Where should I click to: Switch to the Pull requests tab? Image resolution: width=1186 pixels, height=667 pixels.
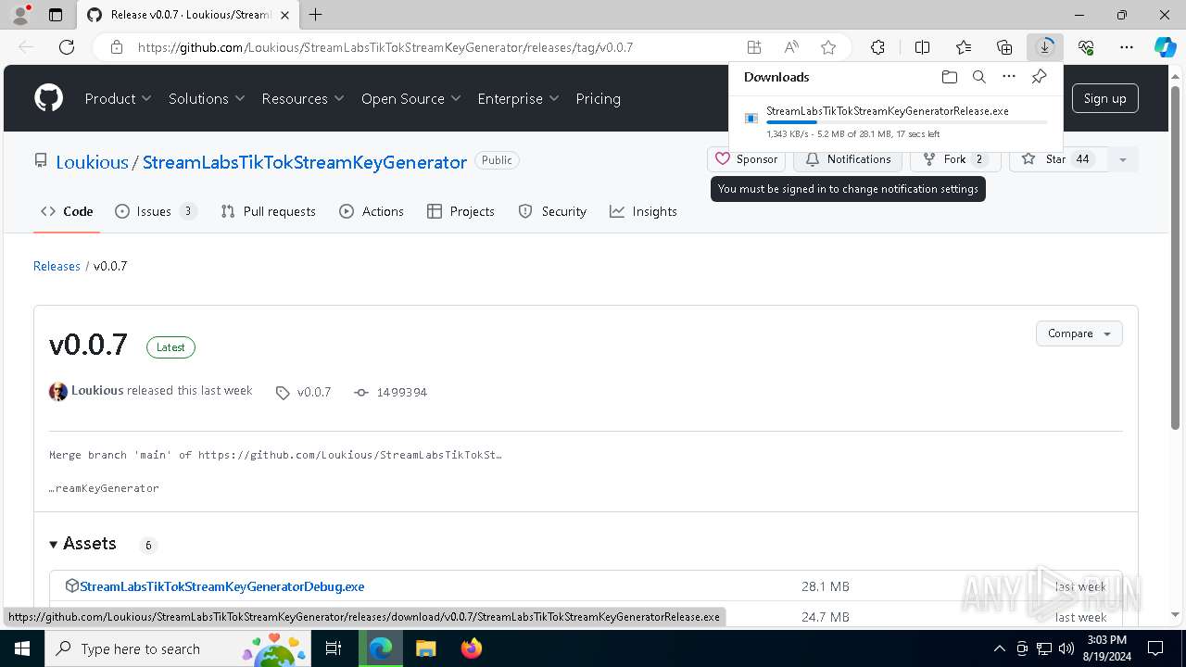(269, 211)
